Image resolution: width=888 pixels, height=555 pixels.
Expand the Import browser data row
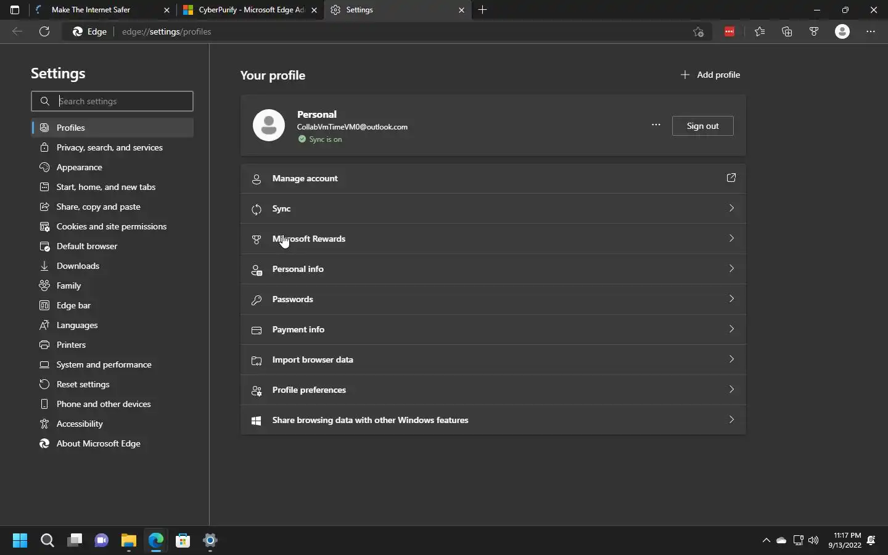pos(493,360)
